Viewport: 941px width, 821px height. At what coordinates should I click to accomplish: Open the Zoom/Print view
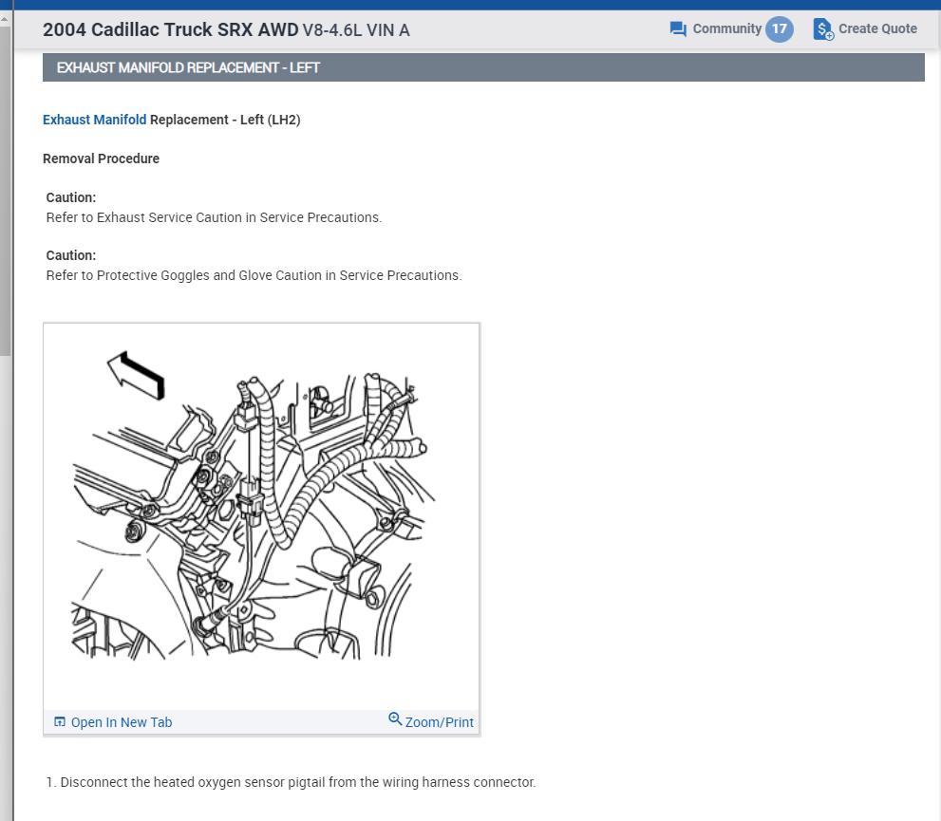(440, 722)
